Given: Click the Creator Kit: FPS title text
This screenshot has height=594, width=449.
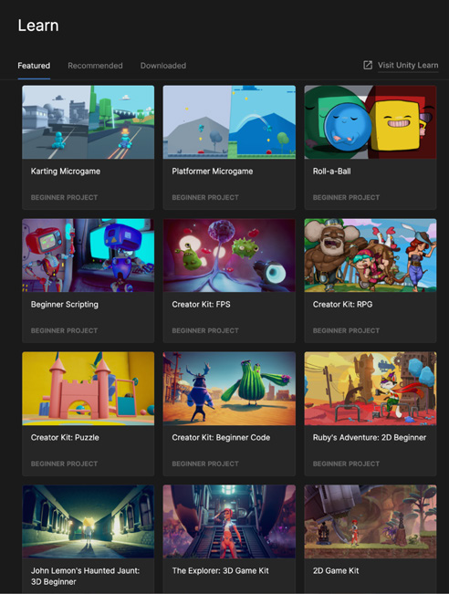Looking at the screenshot, I should click(201, 305).
